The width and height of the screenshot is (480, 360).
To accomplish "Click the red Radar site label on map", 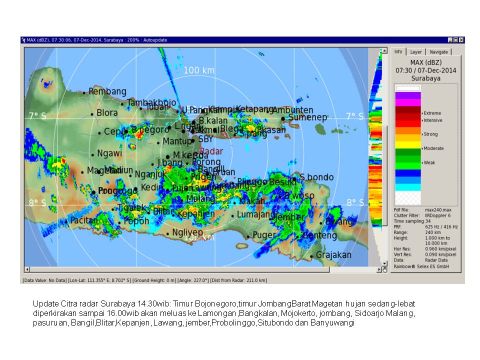I will coord(211,151).
